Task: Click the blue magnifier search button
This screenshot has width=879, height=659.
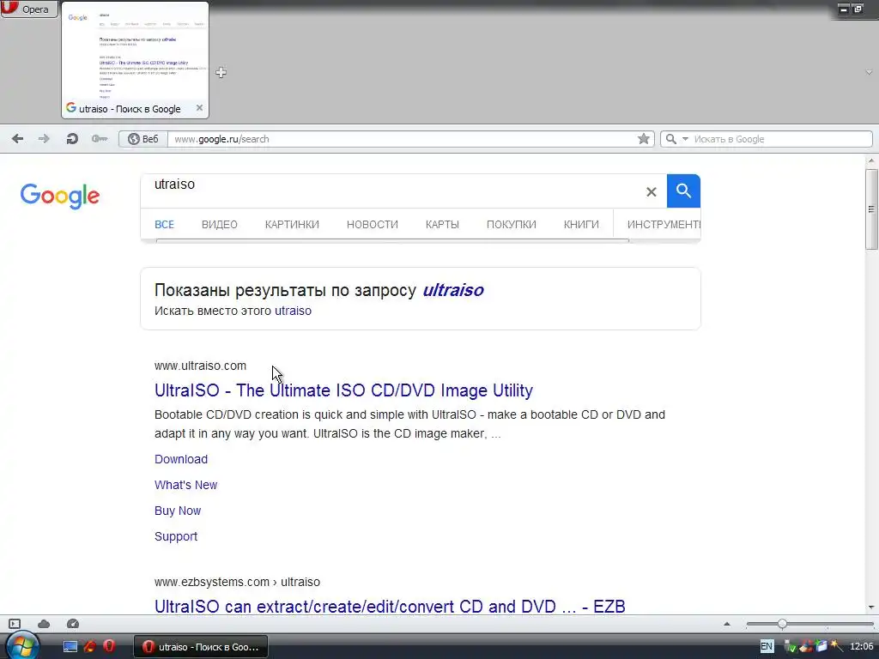Action: click(683, 190)
